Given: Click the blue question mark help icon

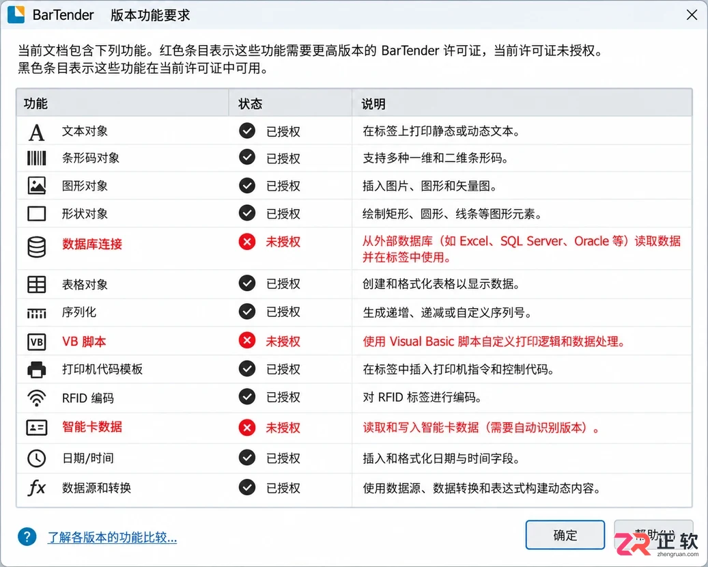Looking at the screenshot, I should coord(27,536).
